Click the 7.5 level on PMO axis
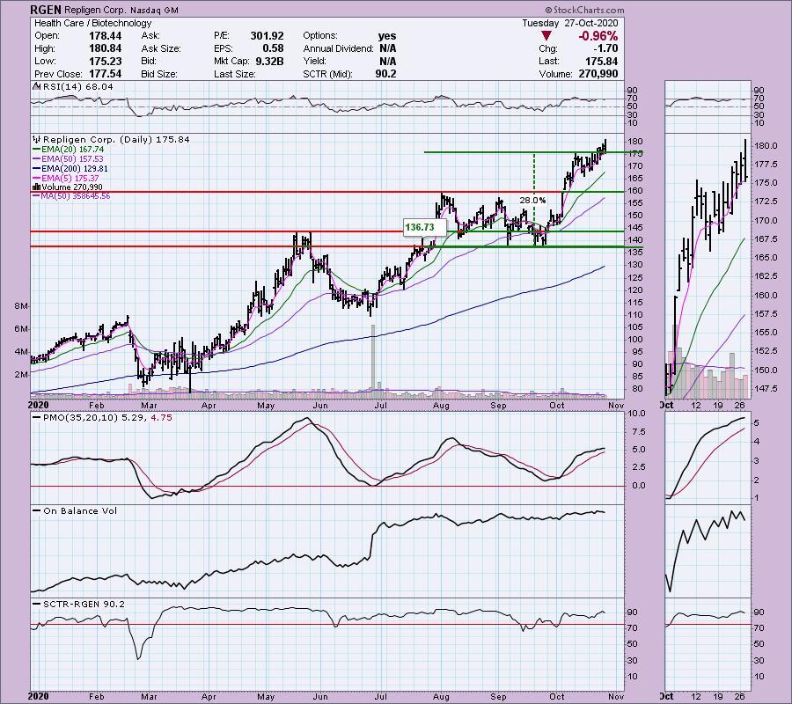Image resolution: width=792 pixels, height=704 pixels. pyautogui.click(x=639, y=432)
